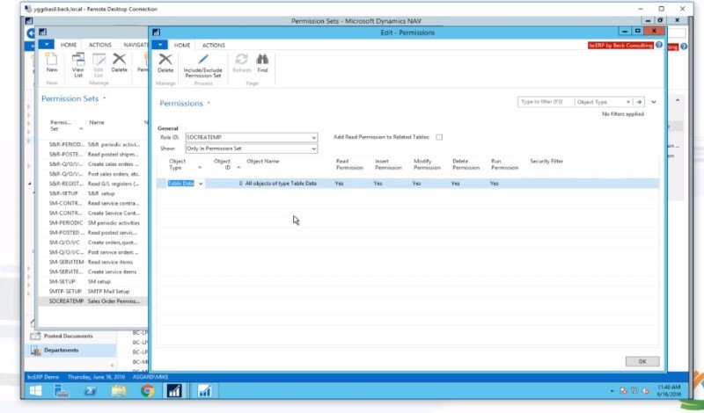Screen dimensions: 704x413
Task: Open Google Chrome from the taskbar
Action: (x=147, y=390)
